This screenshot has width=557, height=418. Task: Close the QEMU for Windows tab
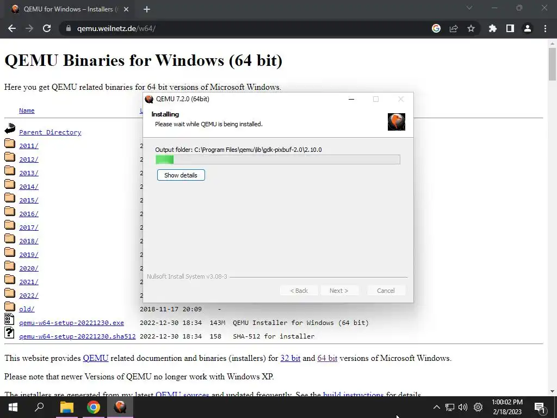coord(126,9)
